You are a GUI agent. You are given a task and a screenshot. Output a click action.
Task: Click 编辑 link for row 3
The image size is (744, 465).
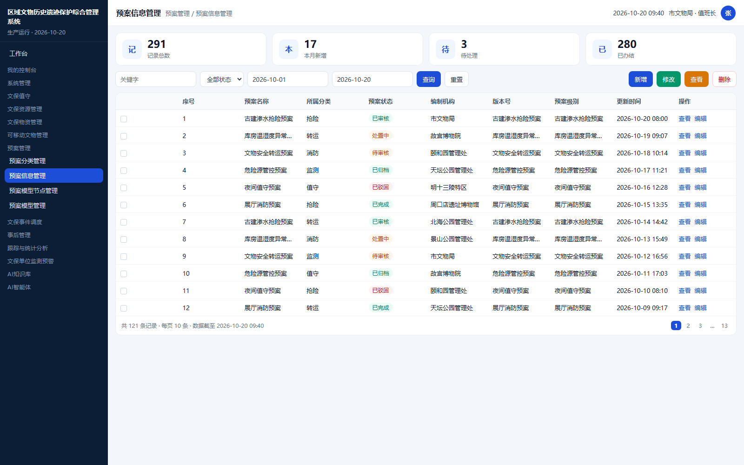[x=700, y=153]
